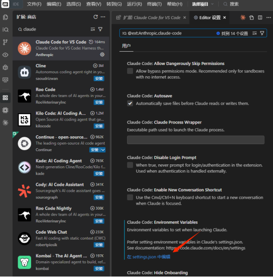This screenshot has height=277, width=273.
Task: Expand Continue install dropdown arrow
Action: click(103, 150)
